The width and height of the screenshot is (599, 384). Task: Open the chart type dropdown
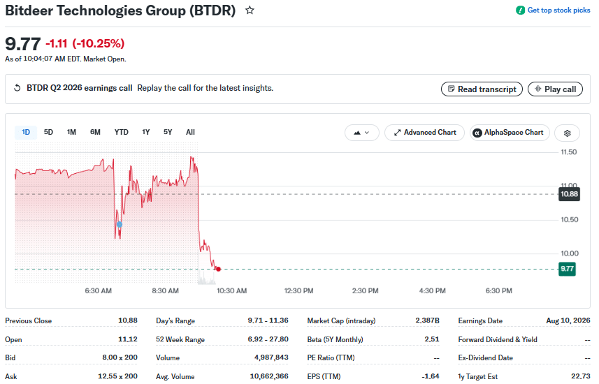point(361,133)
